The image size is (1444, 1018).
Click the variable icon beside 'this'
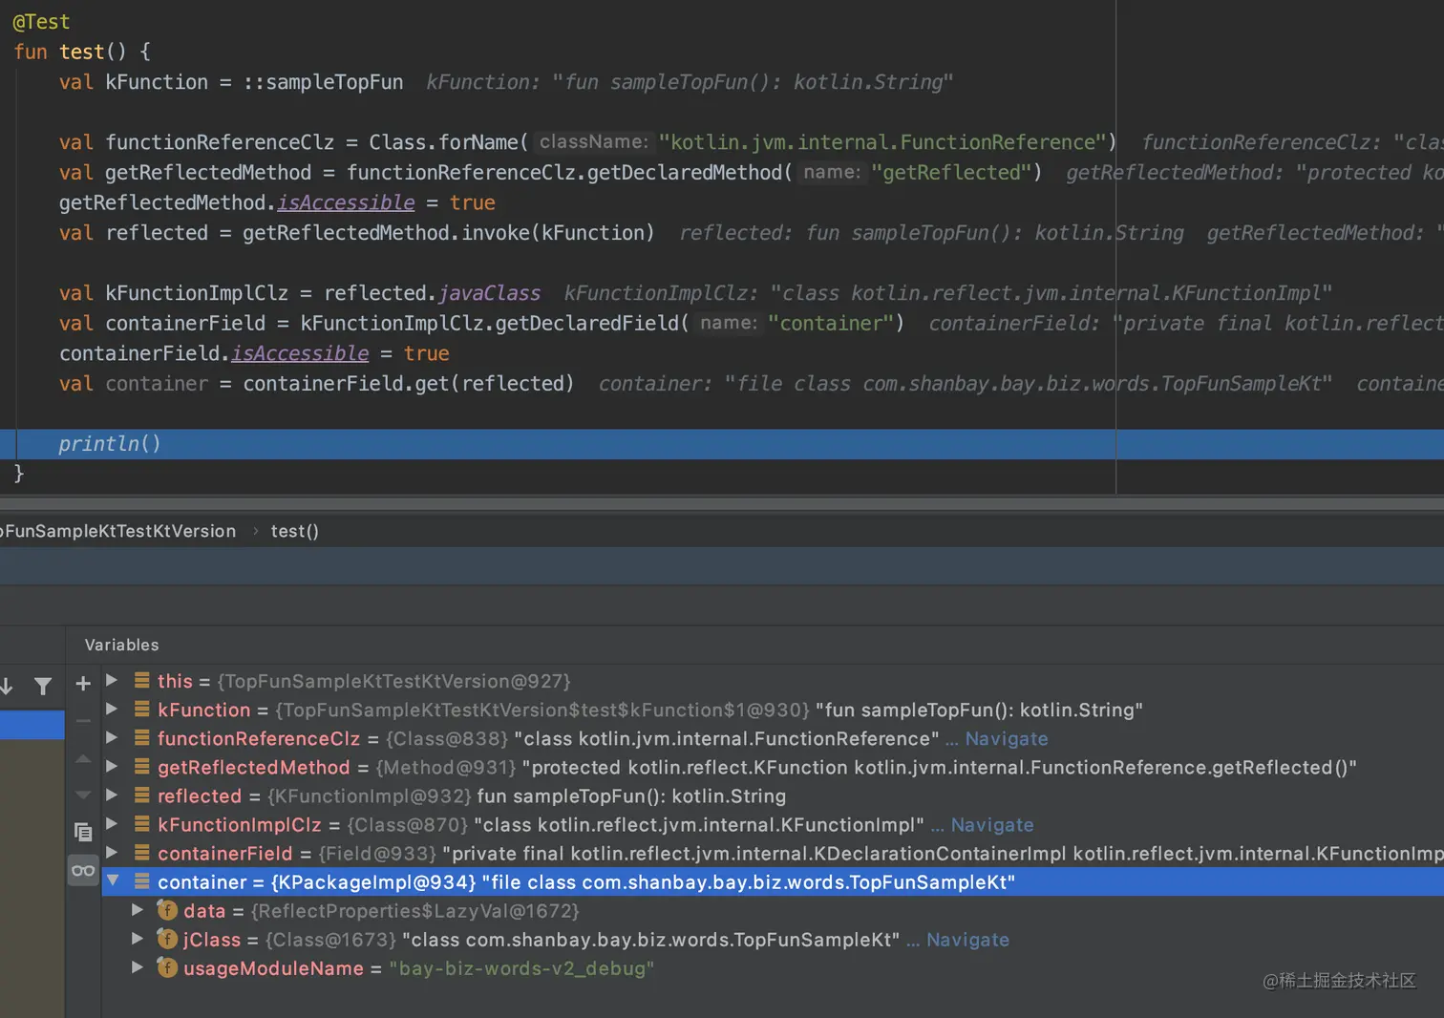(141, 680)
